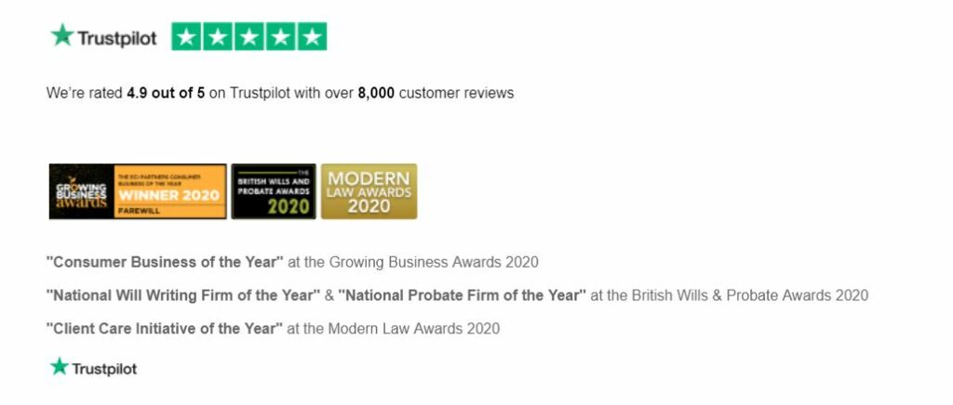Click the bold "4.9 out of 5" rating text
The image size is (953, 405).
[x=166, y=93]
